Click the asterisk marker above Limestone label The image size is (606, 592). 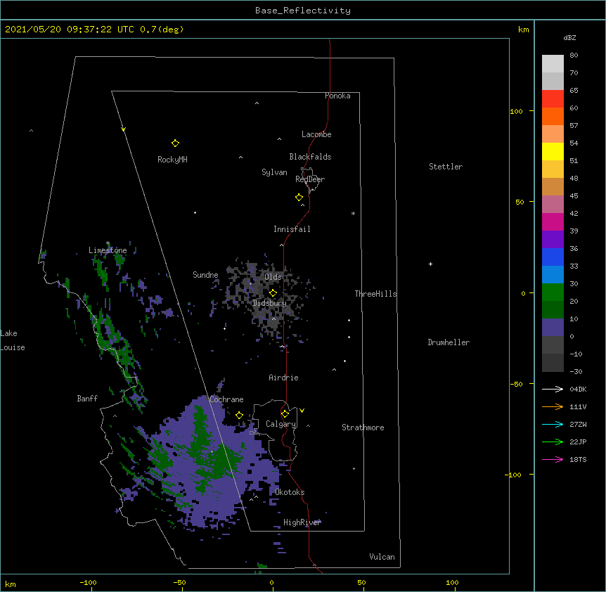coord(108,243)
